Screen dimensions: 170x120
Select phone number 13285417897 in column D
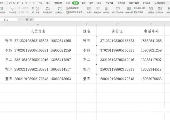(x=151, y=60)
